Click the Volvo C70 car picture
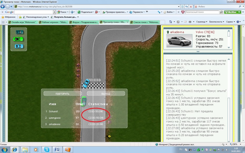Screen dimensions: 245x153 [x=179, y=41]
